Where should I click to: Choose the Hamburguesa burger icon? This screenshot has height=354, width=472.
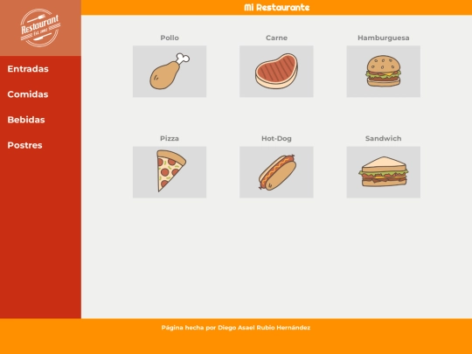[x=383, y=72]
